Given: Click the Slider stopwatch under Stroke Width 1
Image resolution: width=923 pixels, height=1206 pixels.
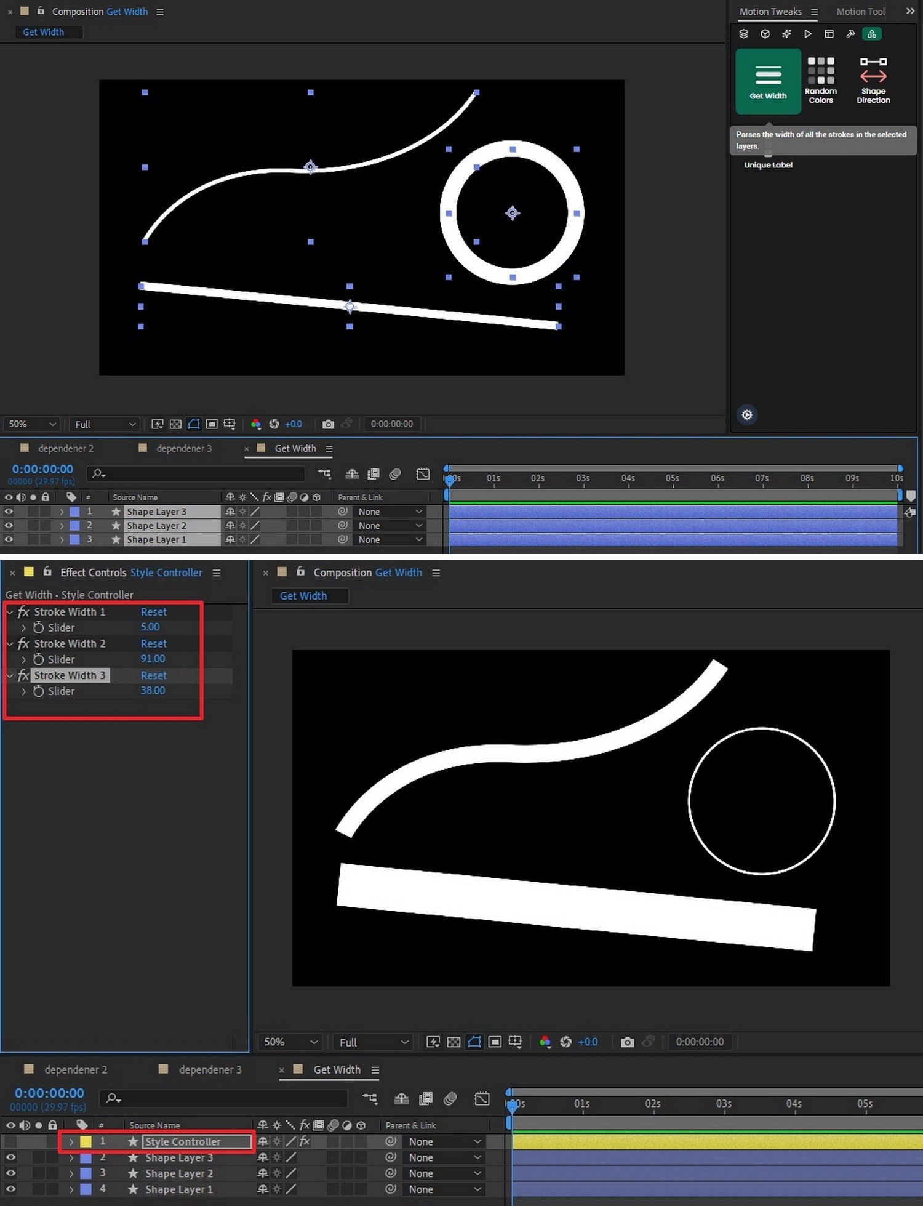Looking at the screenshot, I should click(39, 627).
